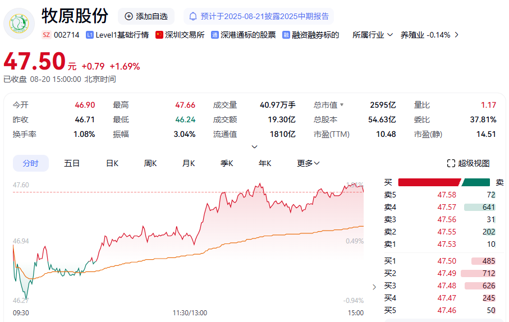The image size is (509, 322).
Task: Click the 昨收 value 46.71
Action: (x=85, y=119)
